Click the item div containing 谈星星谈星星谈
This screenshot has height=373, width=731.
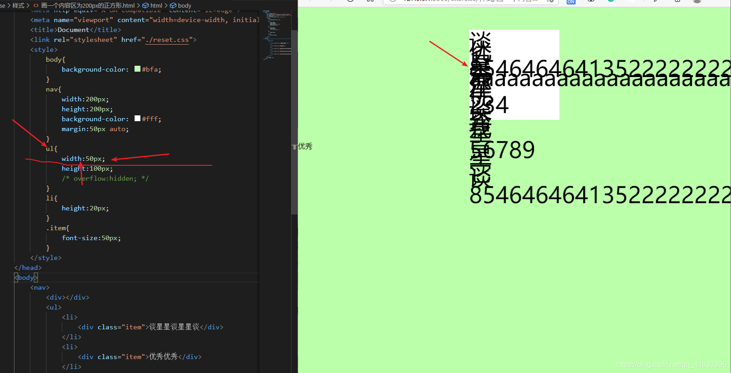pyautogui.click(x=150, y=327)
